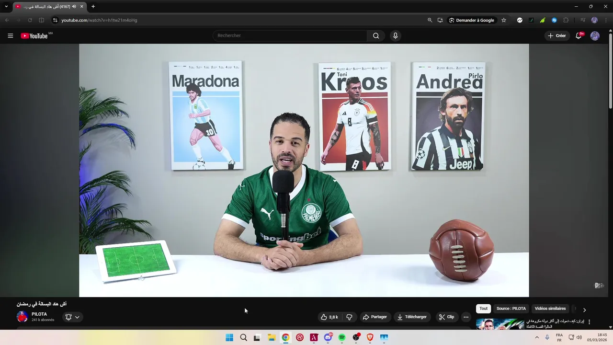
Task: Open the Chrome extensions puzzle icon
Action: [566, 20]
